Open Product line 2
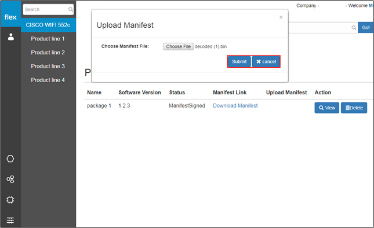Viewport: 374px width, 228px height. tap(48, 52)
